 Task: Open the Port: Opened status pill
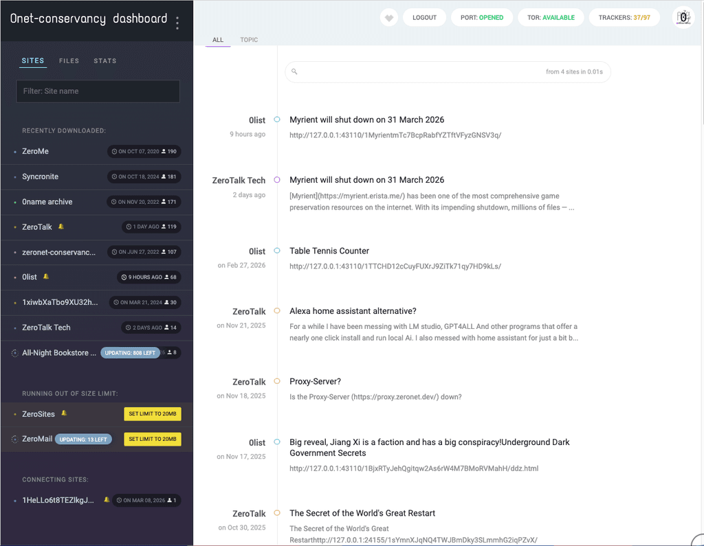point(481,18)
